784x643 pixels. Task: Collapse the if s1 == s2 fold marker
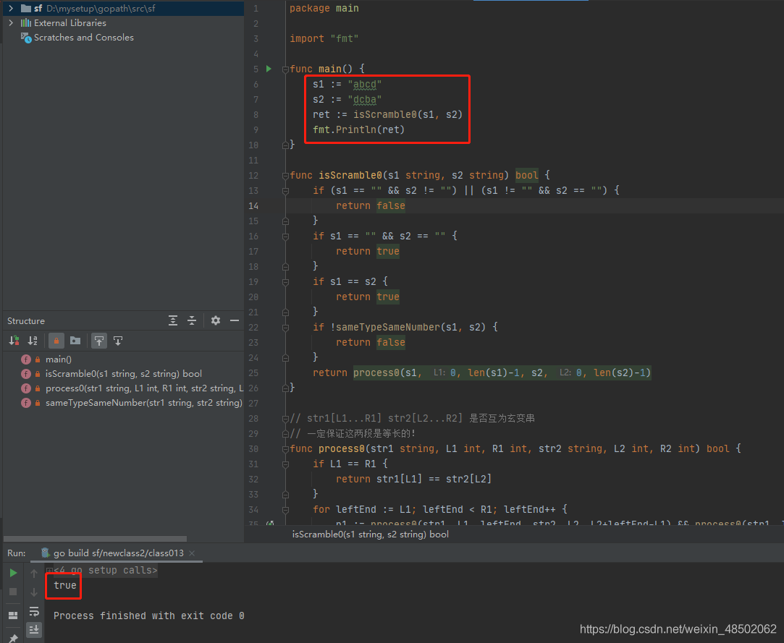[x=285, y=282]
